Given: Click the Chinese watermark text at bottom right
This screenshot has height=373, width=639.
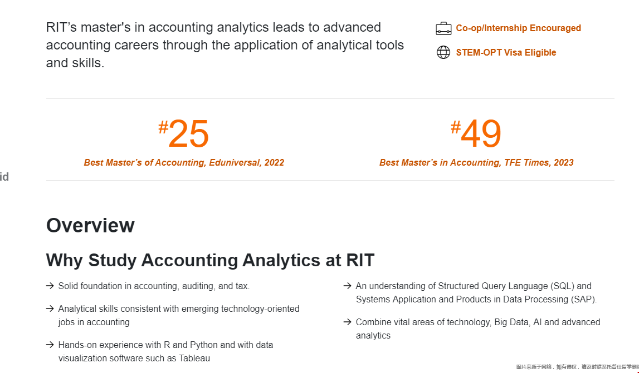Looking at the screenshot, I should (577, 367).
